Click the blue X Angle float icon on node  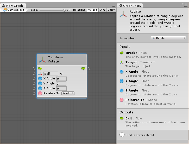click(x=40, y=78)
